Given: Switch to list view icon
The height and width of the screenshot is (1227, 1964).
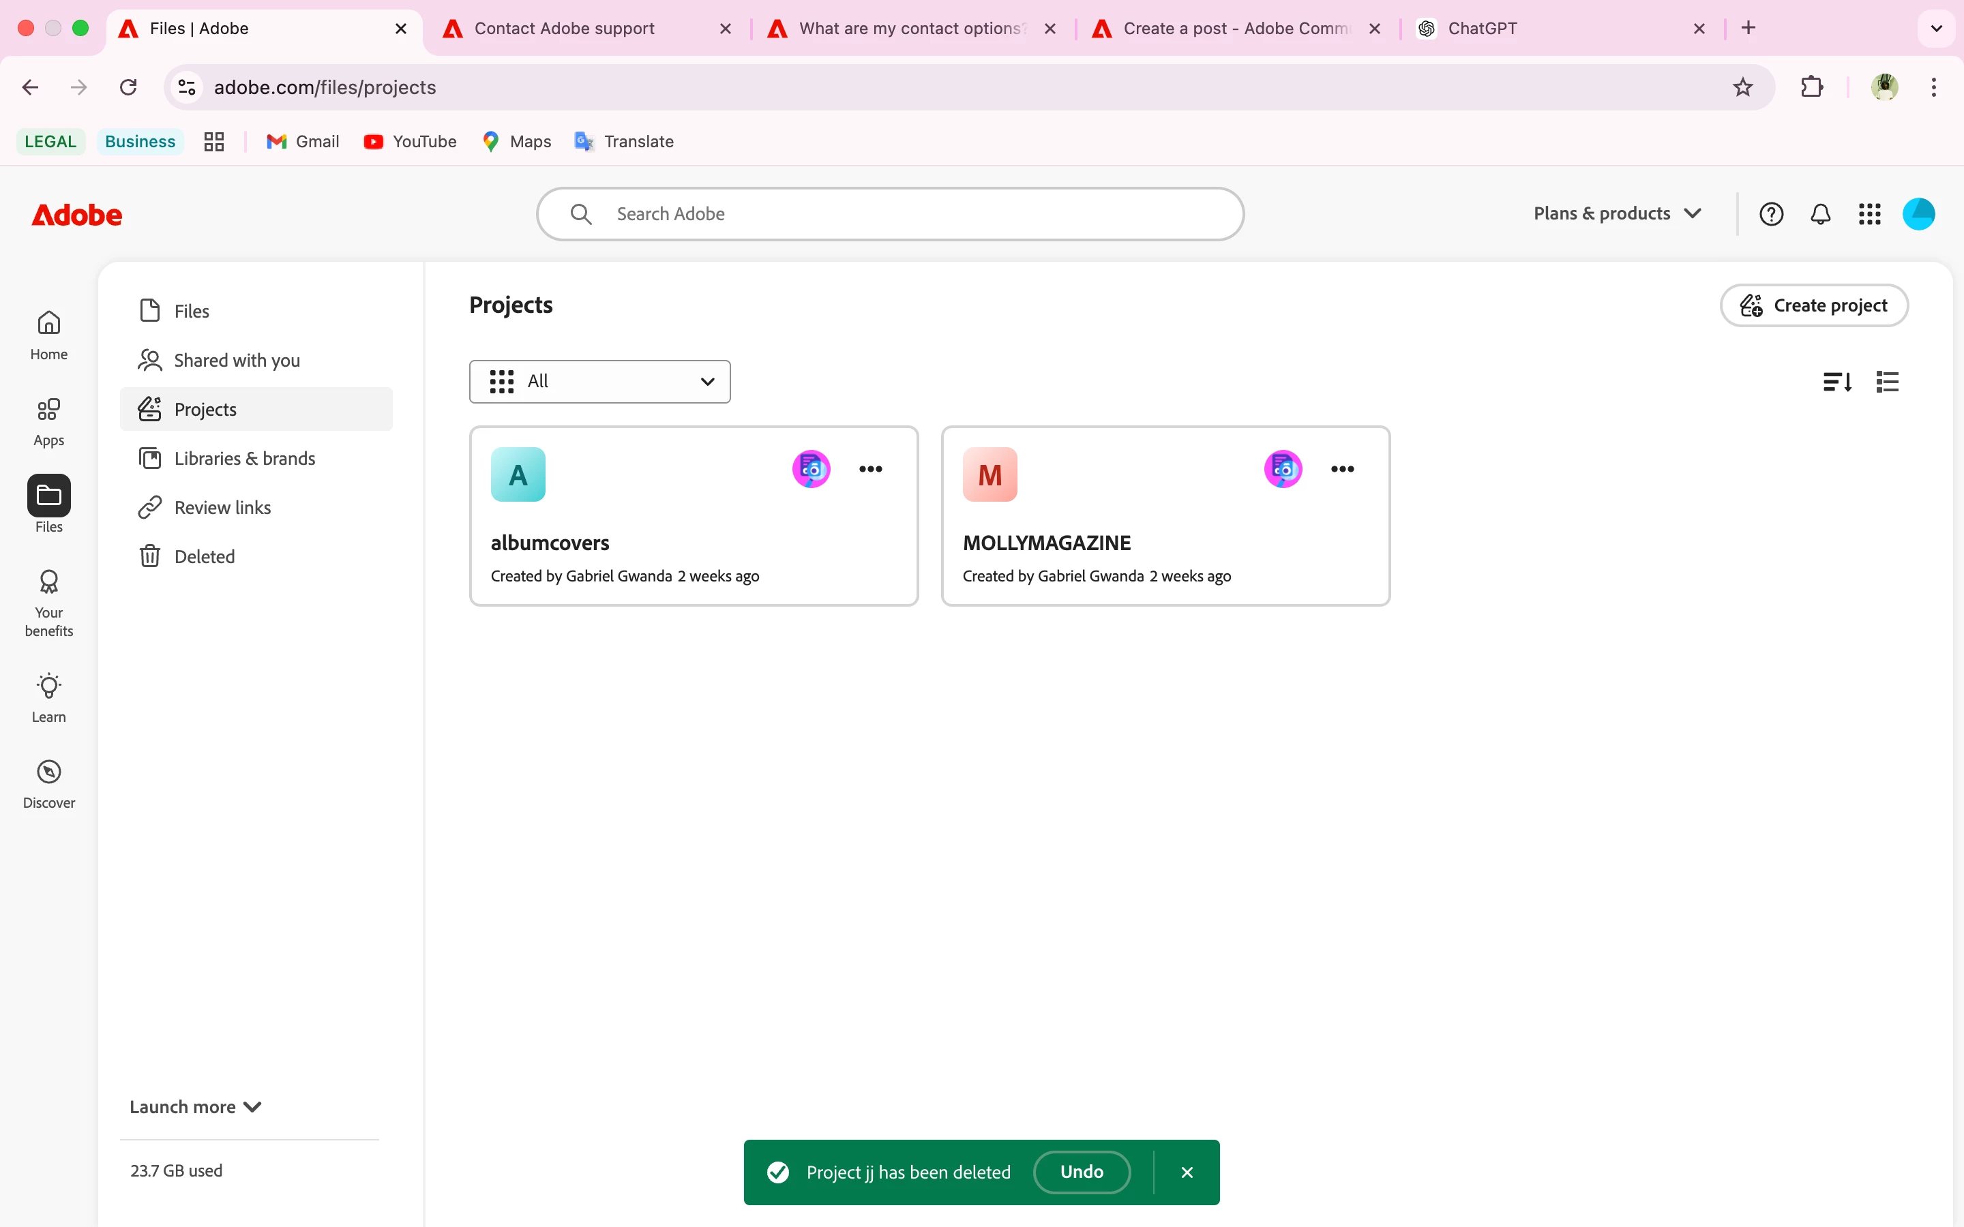Looking at the screenshot, I should click(x=1887, y=382).
